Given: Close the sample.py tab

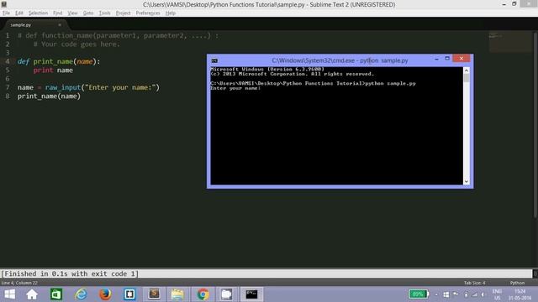Looking at the screenshot, I should (60, 25).
